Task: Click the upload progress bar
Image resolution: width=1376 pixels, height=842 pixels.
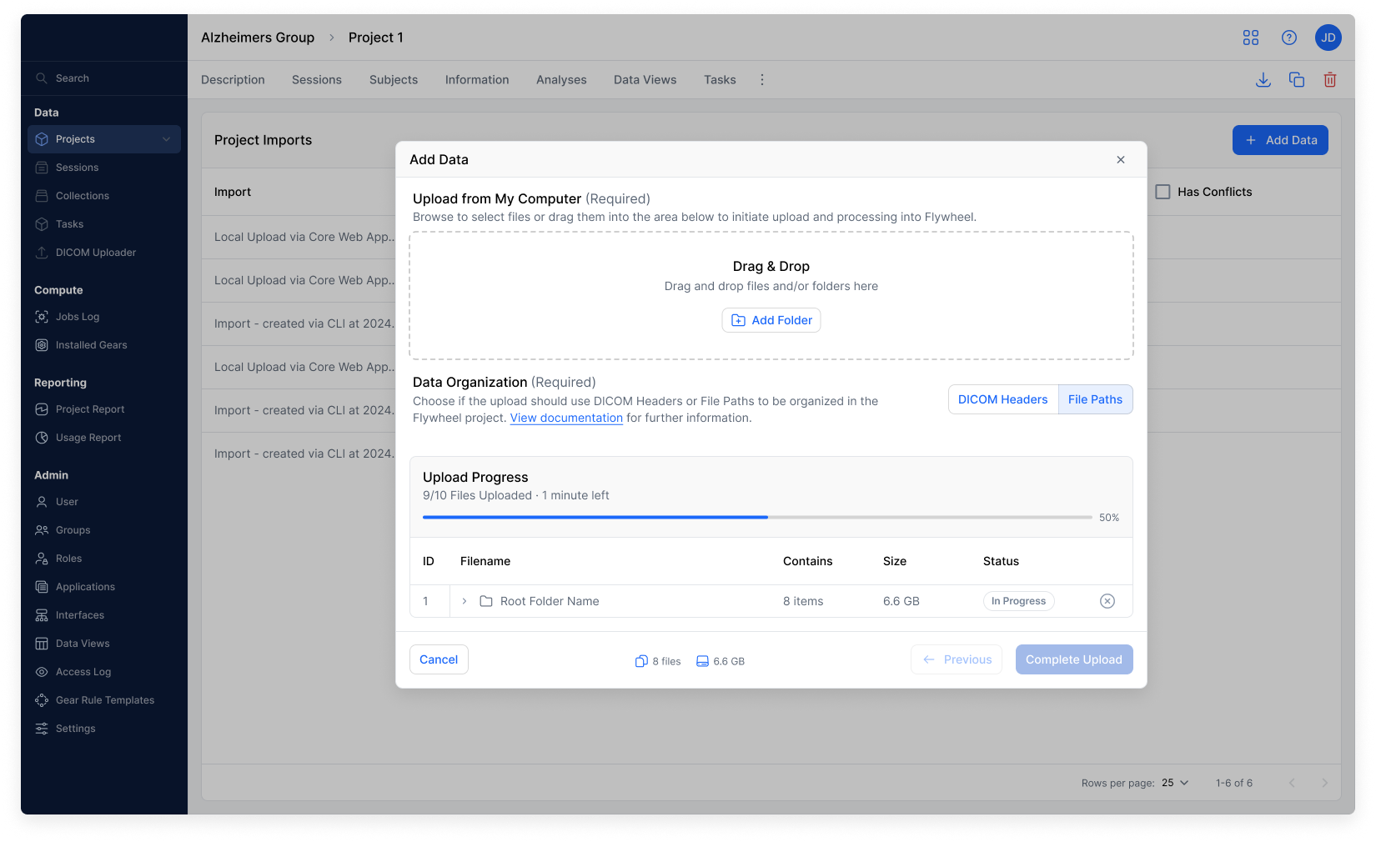Action: 757,518
